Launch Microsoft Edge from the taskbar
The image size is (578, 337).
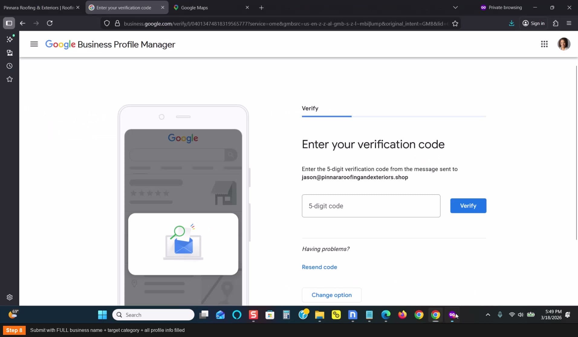[386, 315]
